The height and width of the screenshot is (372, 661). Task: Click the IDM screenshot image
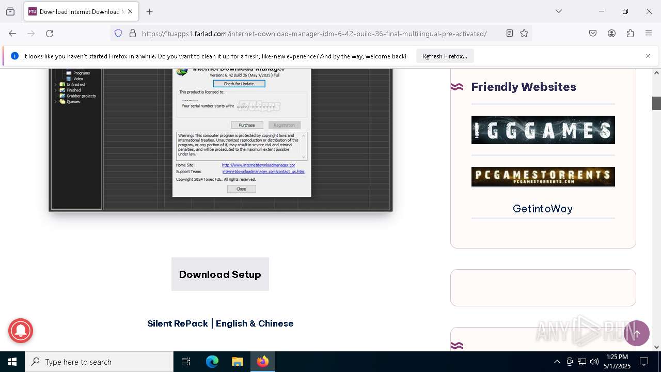tap(221, 139)
